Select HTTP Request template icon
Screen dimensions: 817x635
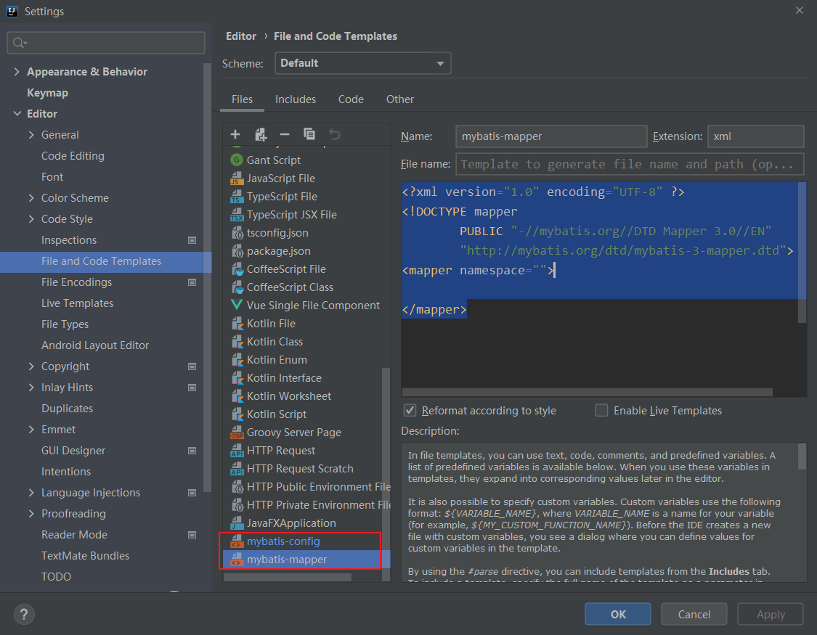click(237, 451)
